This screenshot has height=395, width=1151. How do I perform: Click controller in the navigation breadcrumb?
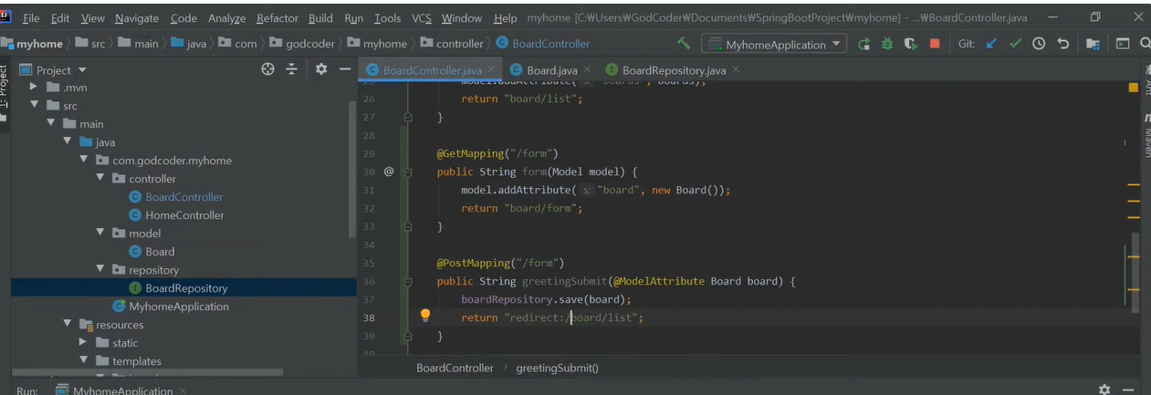point(459,44)
